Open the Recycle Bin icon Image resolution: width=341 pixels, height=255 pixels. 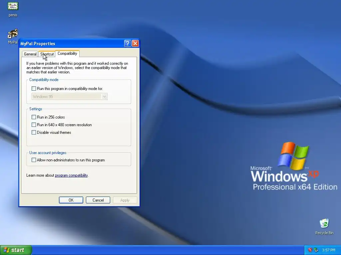[x=324, y=223]
